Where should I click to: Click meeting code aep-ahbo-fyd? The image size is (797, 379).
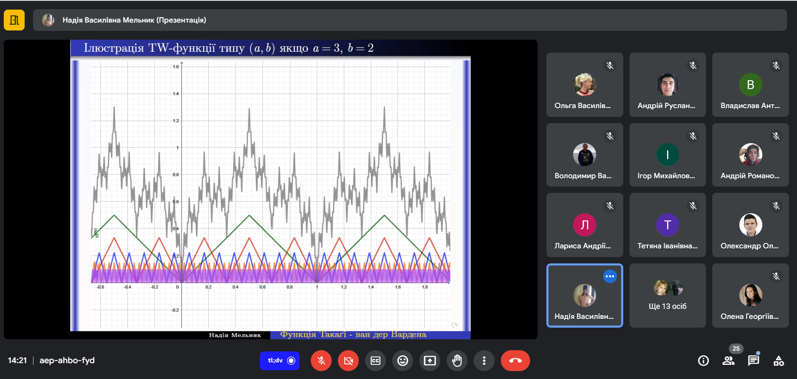(x=67, y=360)
